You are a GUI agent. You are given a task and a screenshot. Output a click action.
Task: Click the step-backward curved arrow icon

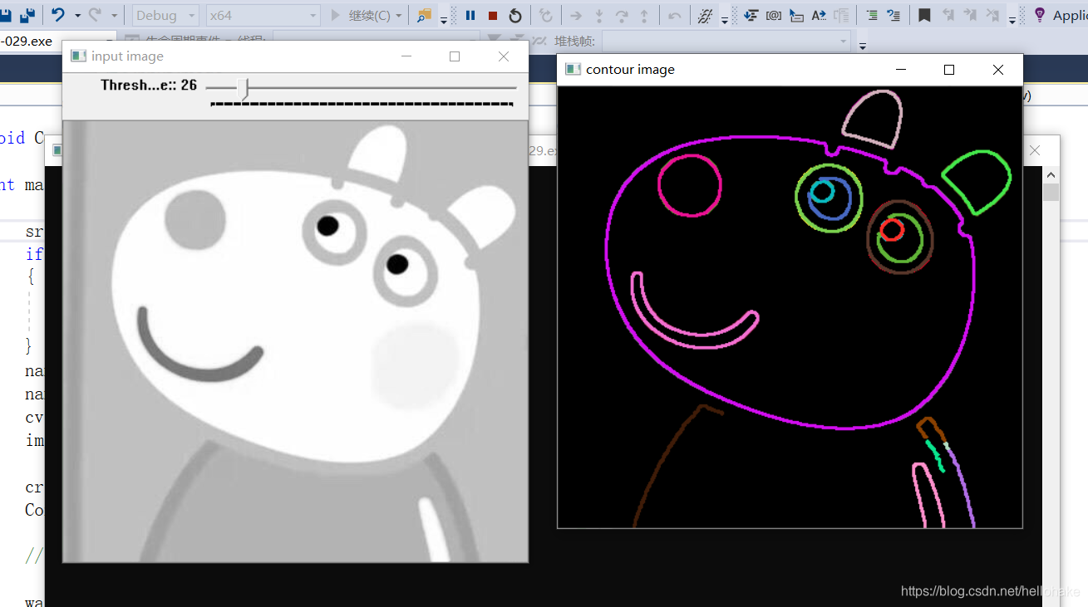coord(675,15)
